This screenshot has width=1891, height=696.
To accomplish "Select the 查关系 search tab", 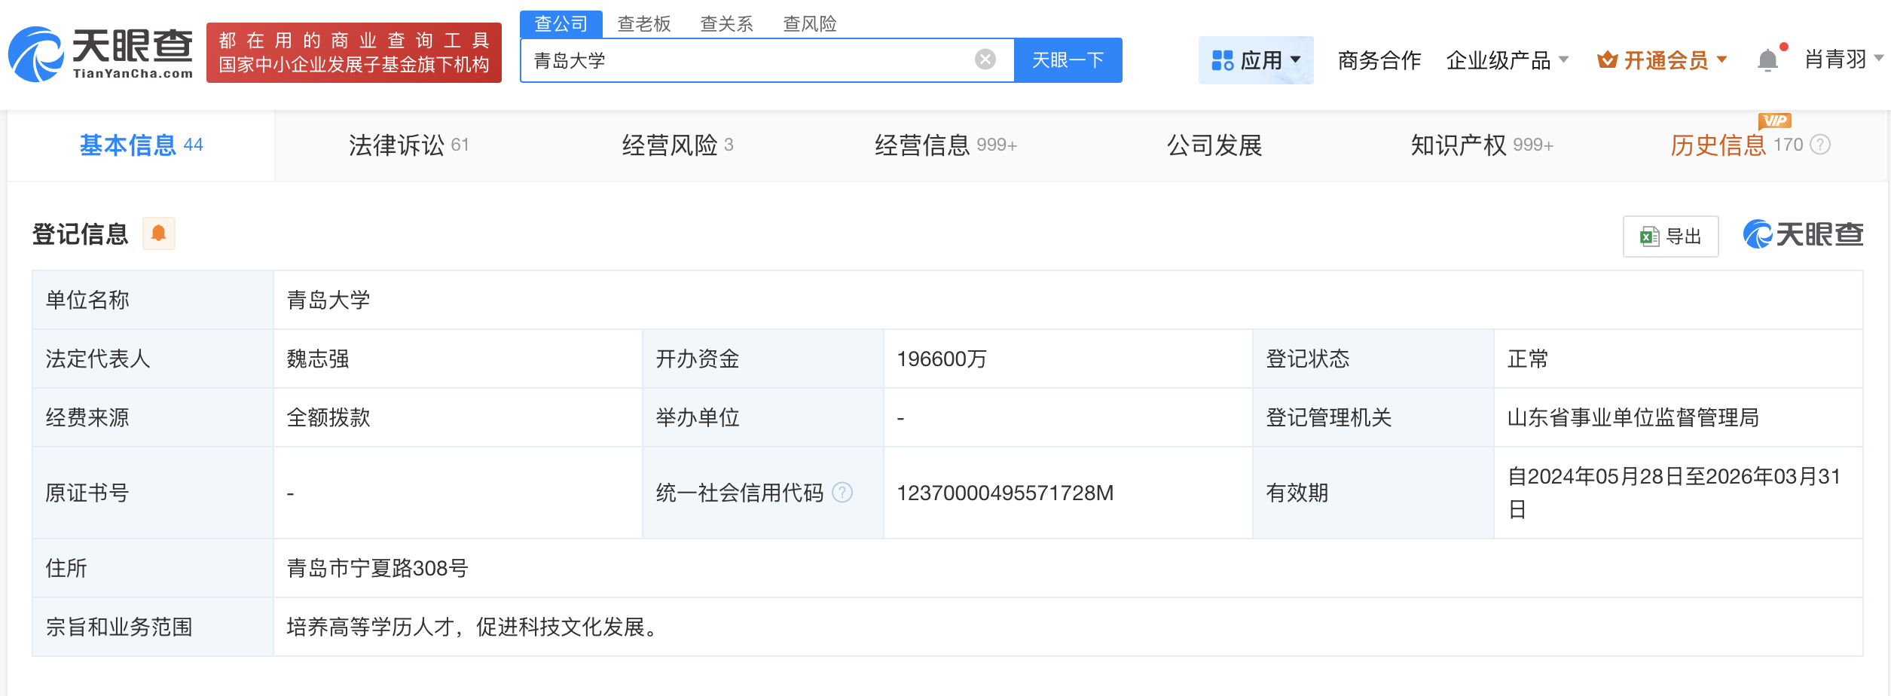I will [x=727, y=24].
